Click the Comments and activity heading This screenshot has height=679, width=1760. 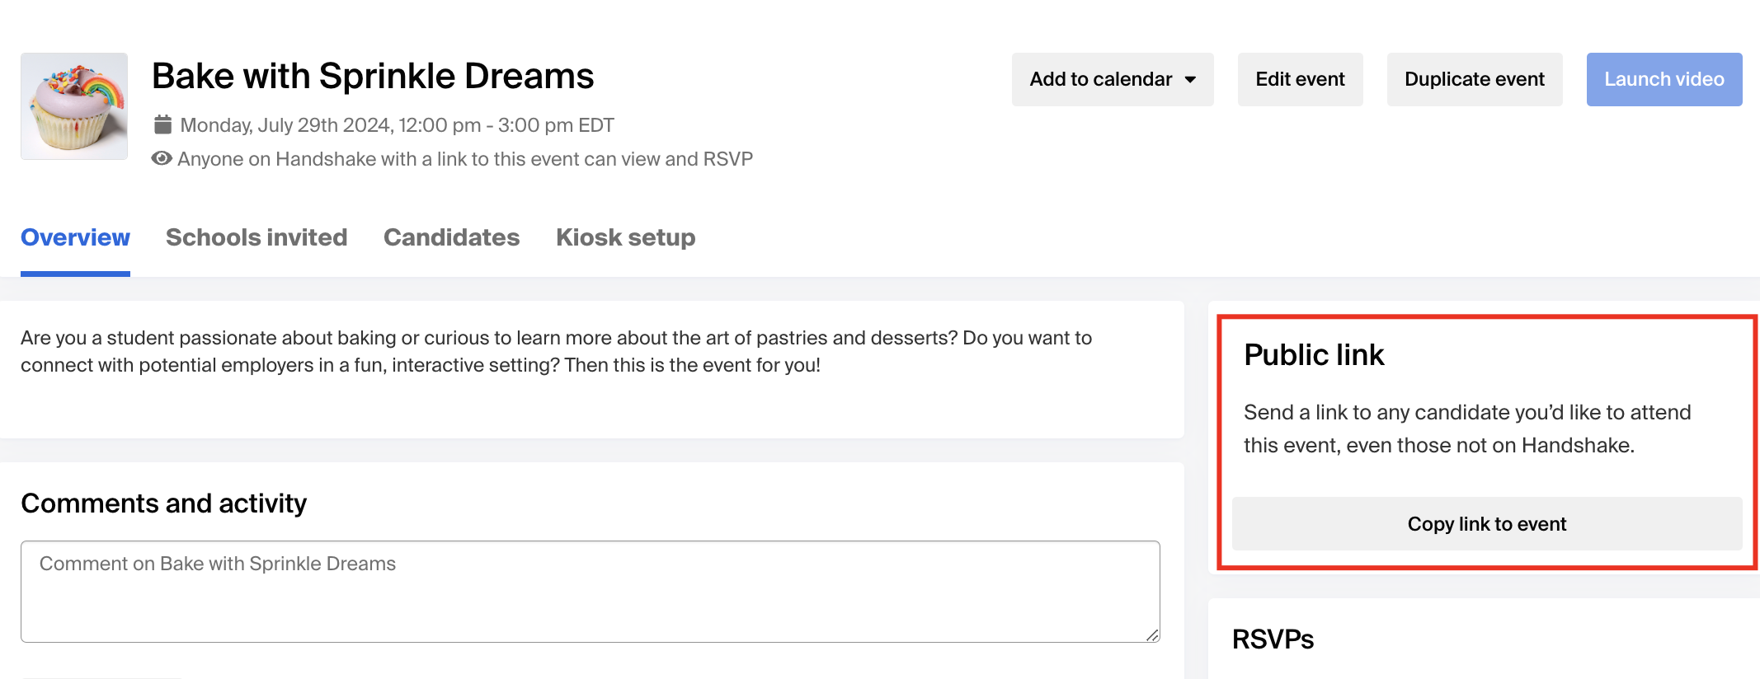click(163, 503)
